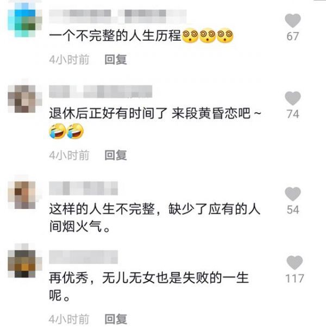Viewport: 326px width, 329px height.
Task: Like the comment with 67 likes
Action: click(x=293, y=21)
